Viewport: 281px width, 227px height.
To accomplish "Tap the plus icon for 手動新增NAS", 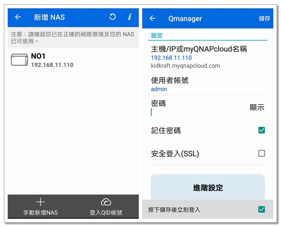I will [x=40, y=202].
